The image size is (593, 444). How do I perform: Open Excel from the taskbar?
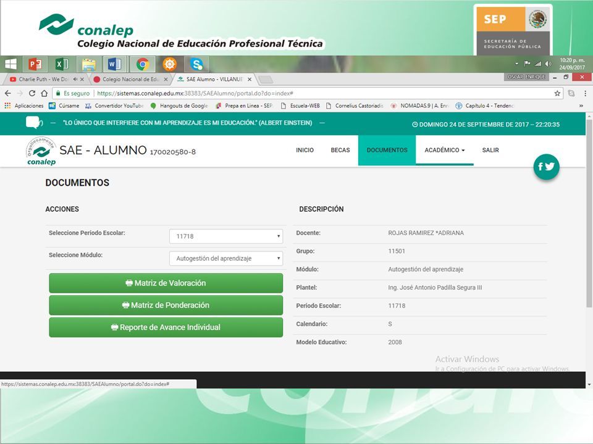(x=62, y=65)
